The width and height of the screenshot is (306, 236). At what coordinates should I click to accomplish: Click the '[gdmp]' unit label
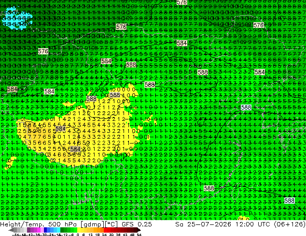tap(92, 224)
